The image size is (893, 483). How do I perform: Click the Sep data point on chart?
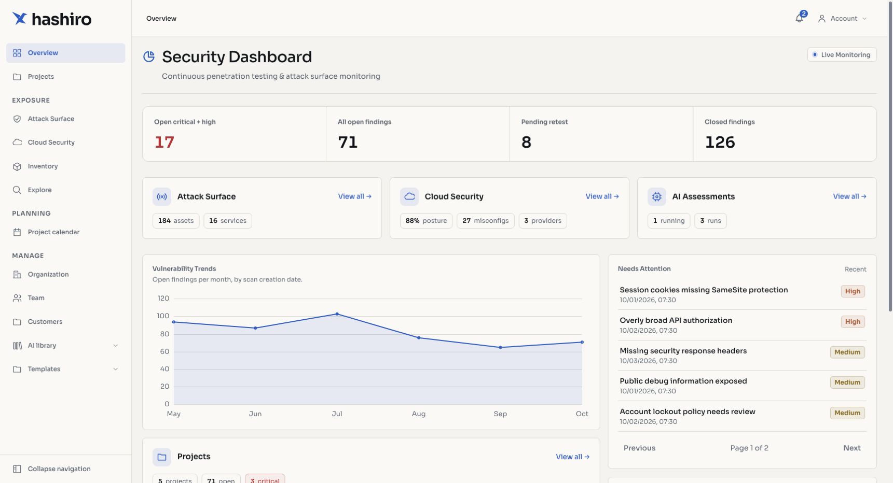pos(501,348)
